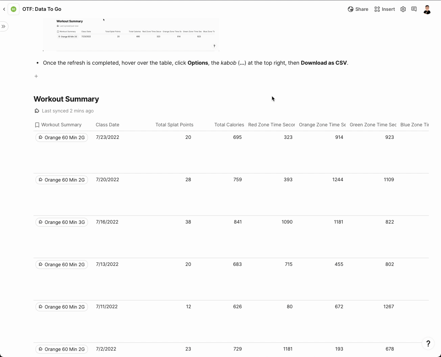Click the 38 splat points cell
Viewport: 441px width, 357px height.
188,222
